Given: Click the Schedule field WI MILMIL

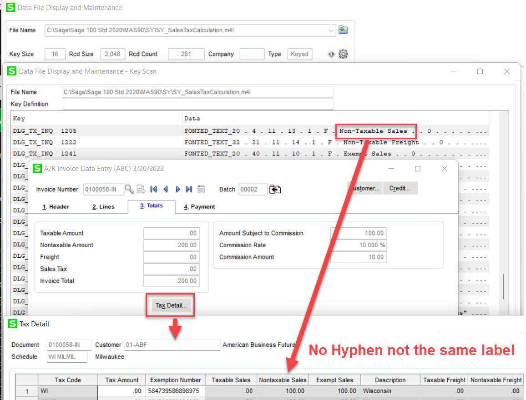Looking at the screenshot, I should tap(67, 357).
